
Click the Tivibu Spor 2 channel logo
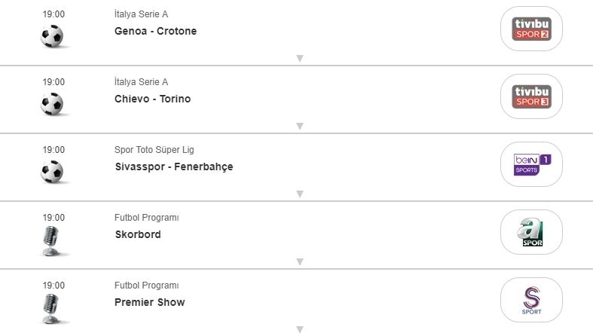(x=531, y=29)
